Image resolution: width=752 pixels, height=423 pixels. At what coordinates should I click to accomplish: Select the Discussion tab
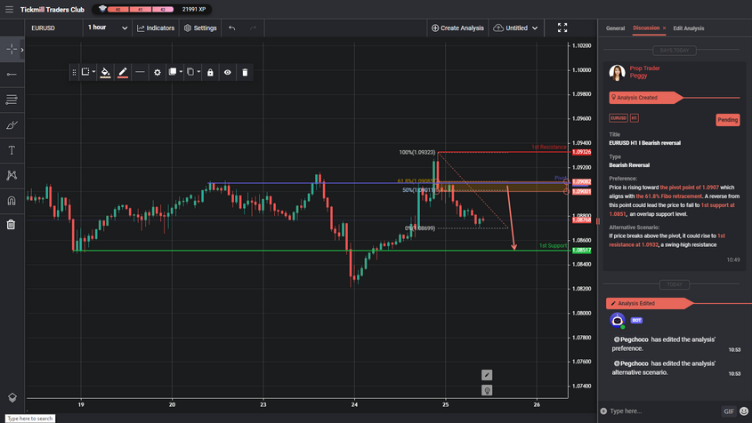(646, 28)
